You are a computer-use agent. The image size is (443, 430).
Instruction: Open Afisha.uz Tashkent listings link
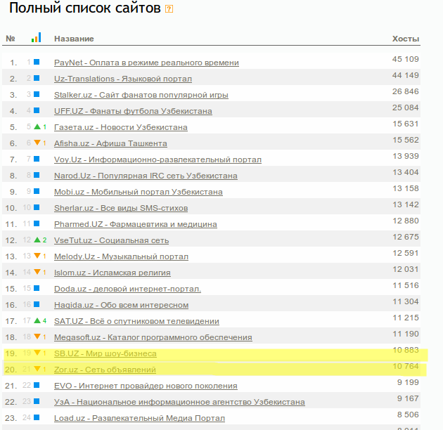point(110,143)
